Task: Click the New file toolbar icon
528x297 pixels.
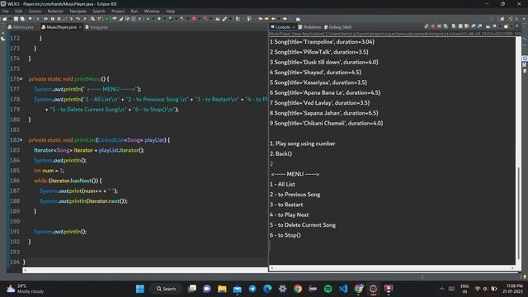Action: [4, 19]
